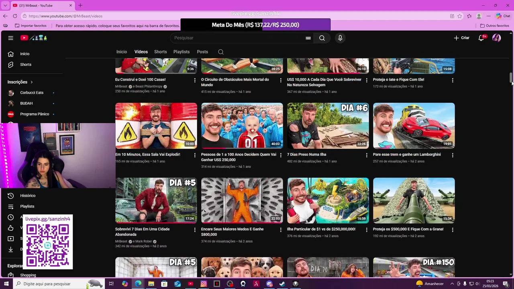Screen dimensions: 514x289
Task: Open new browser tab plus button
Action: (x=80, y=5)
